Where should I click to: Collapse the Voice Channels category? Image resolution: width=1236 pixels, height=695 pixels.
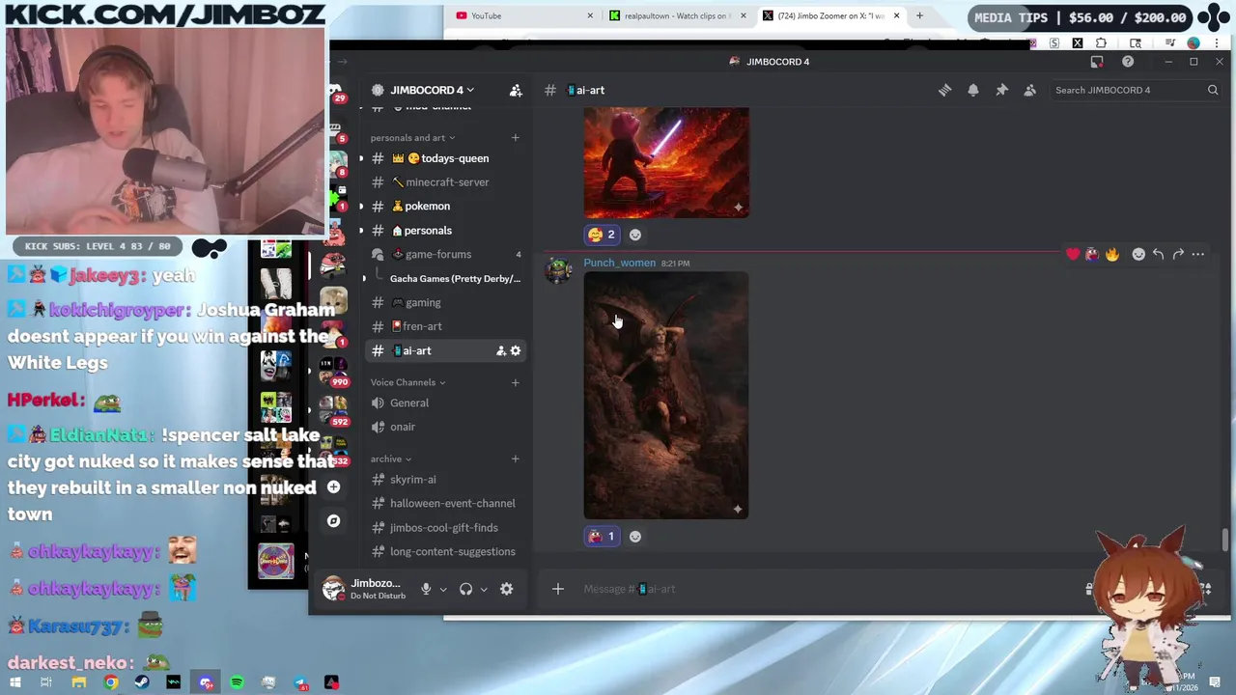tap(407, 382)
